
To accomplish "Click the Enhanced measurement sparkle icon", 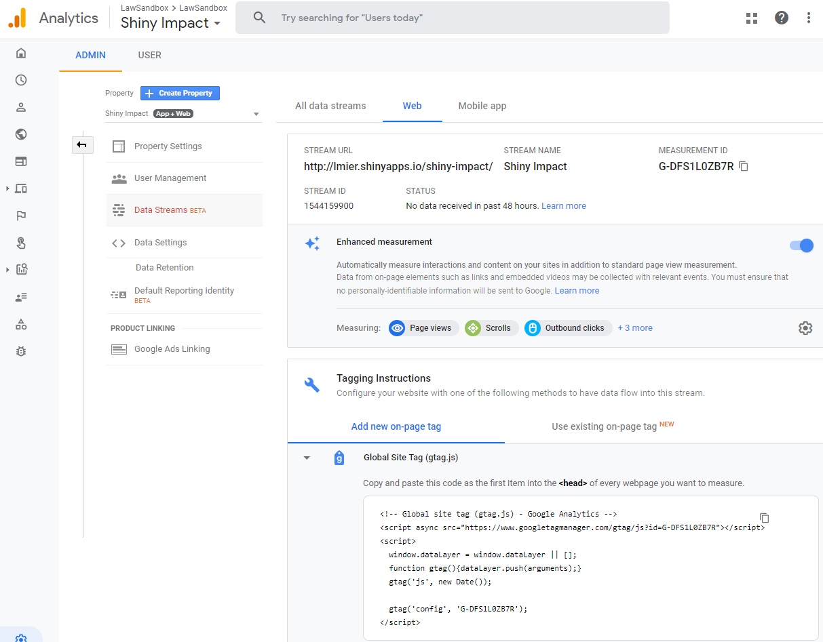I will click(312, 244).
